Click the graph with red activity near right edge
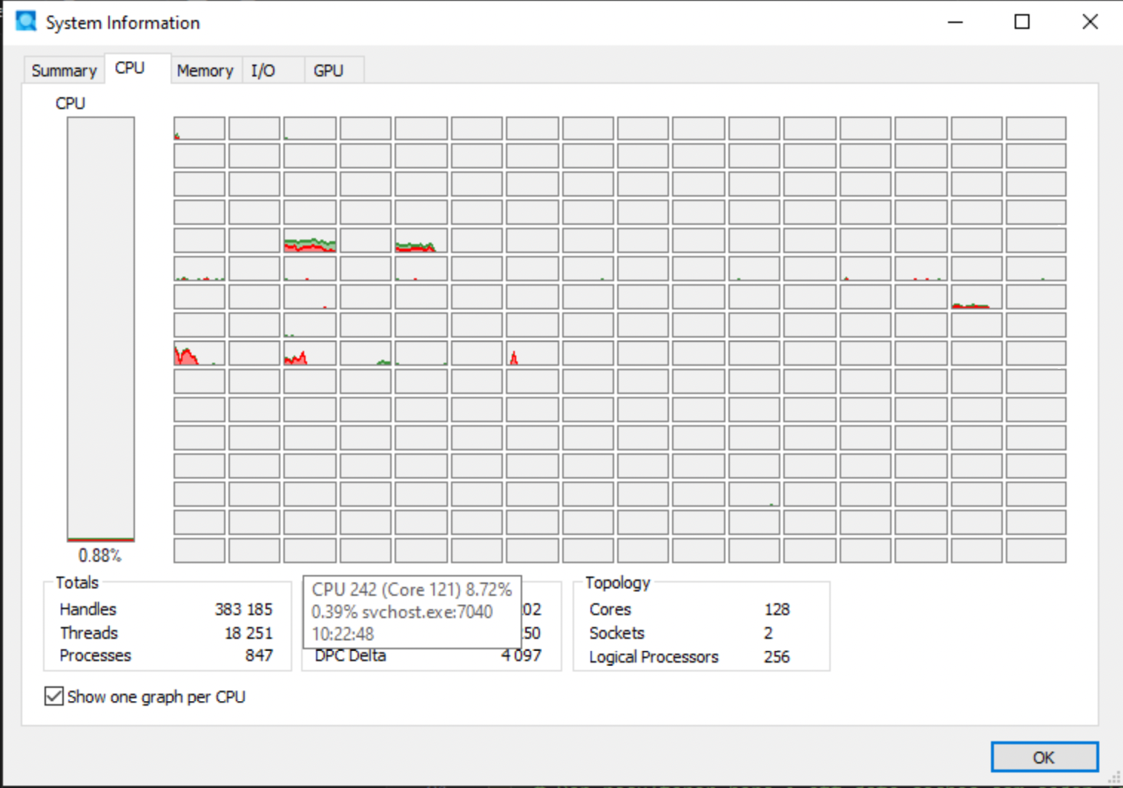 click(977, 298)
